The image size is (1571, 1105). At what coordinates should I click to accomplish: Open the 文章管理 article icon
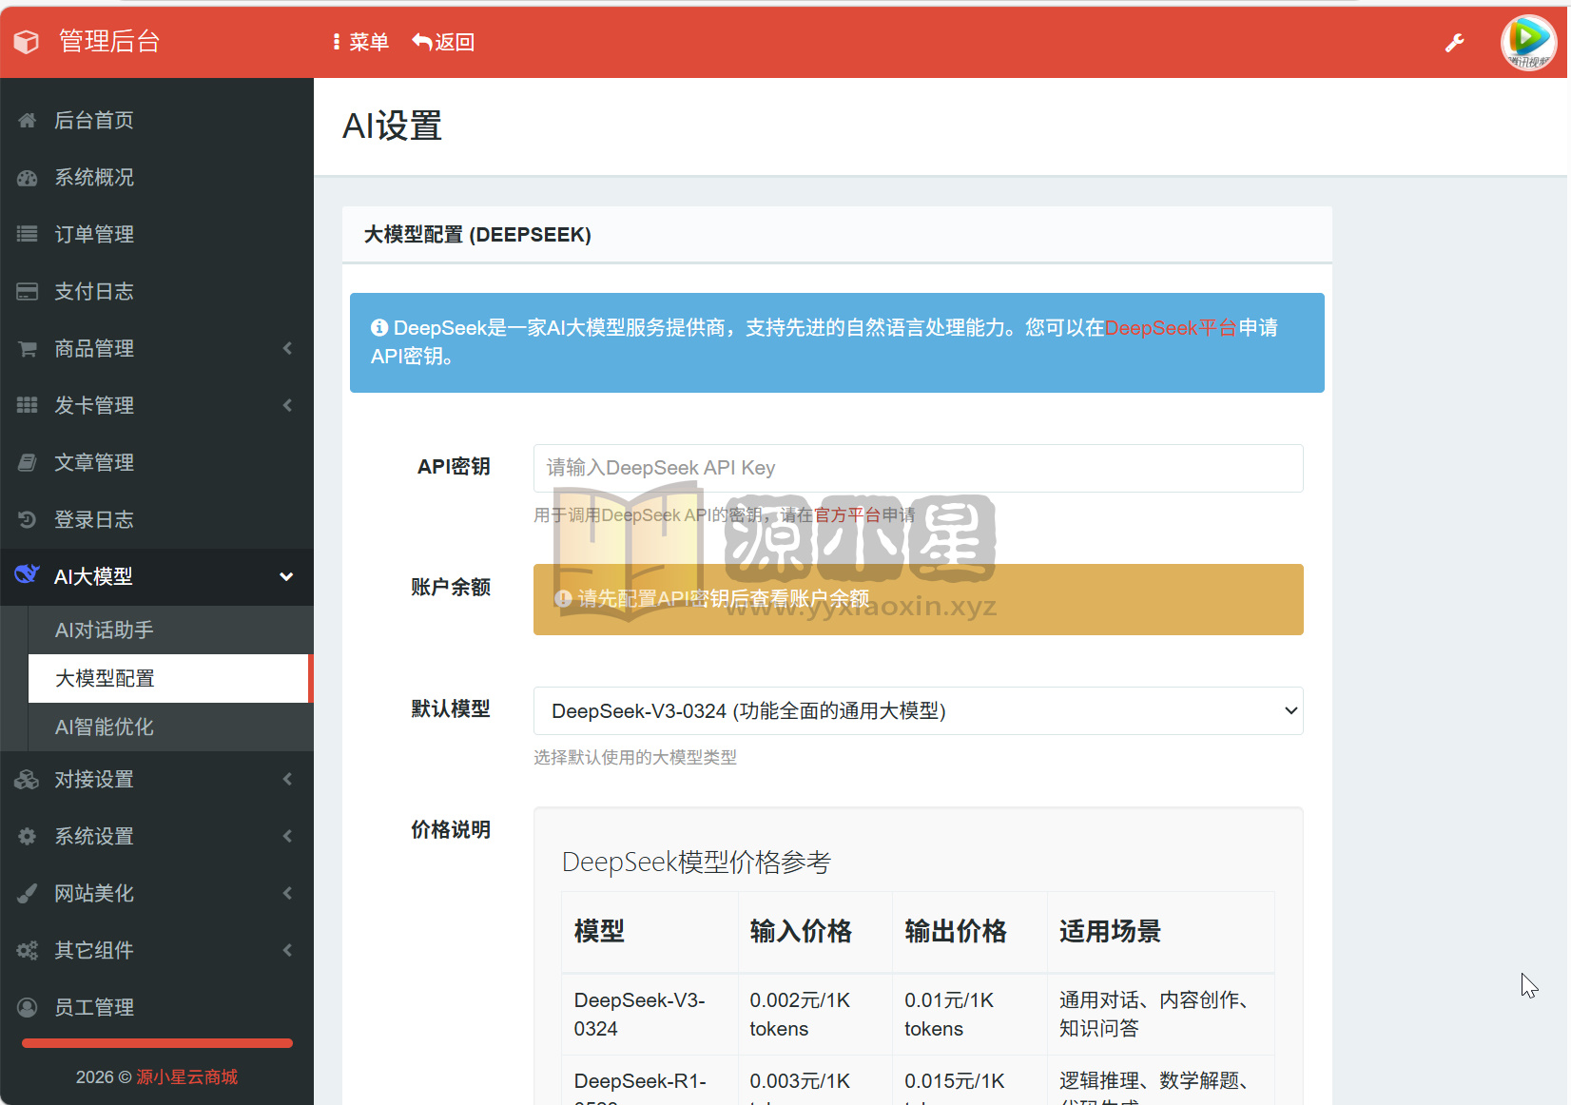coord(27,462)
